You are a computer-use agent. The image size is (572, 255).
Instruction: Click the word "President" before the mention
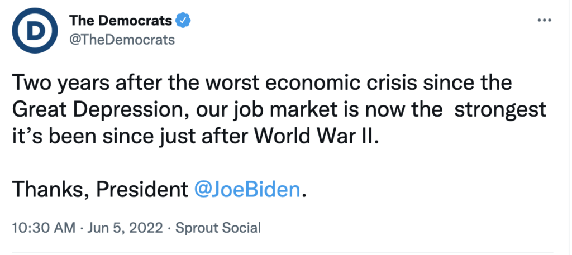point(142,189)
